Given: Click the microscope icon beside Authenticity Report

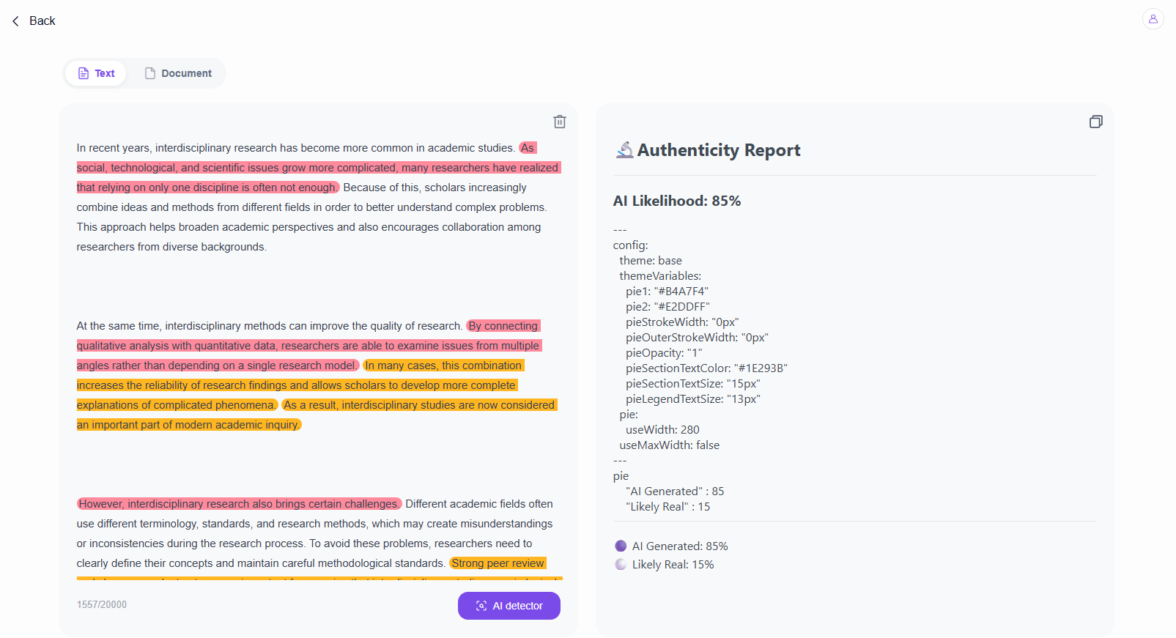Looking at the screenshot, I should point(624,150).
